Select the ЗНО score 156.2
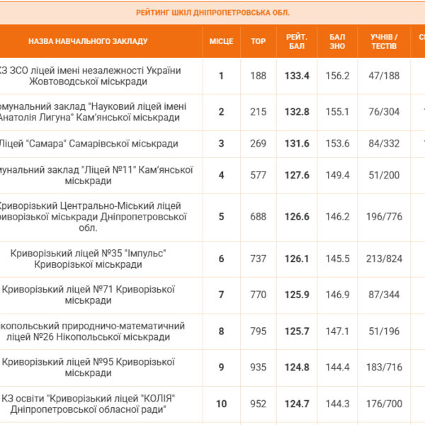 [x=337, y=76]
